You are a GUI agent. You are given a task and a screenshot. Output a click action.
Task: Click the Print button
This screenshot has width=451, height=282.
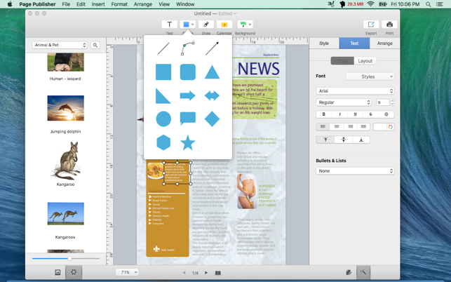tap(389, 25)
